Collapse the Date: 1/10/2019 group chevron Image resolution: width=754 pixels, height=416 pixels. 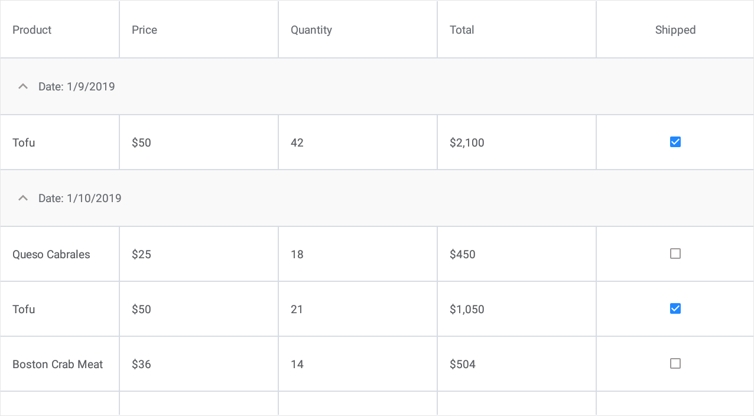click(23, 198)
